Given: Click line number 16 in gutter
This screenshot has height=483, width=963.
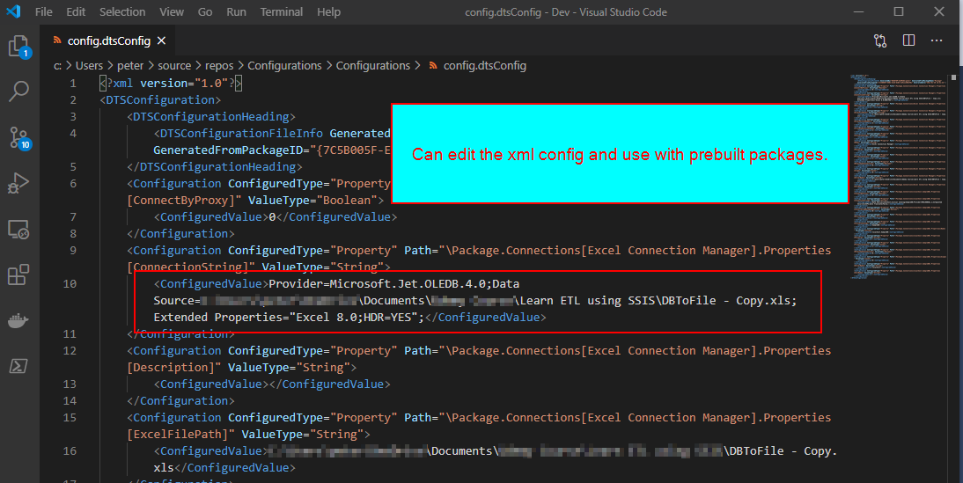Looking at the screenshot, I should point(70,450).
